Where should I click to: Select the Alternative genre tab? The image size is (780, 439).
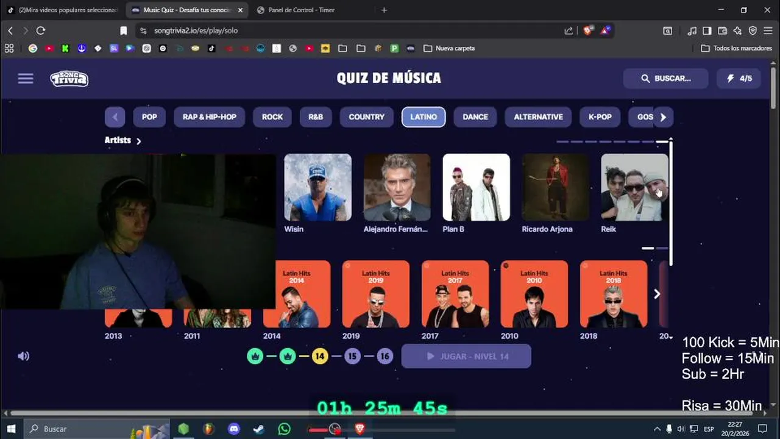[538, 117]
